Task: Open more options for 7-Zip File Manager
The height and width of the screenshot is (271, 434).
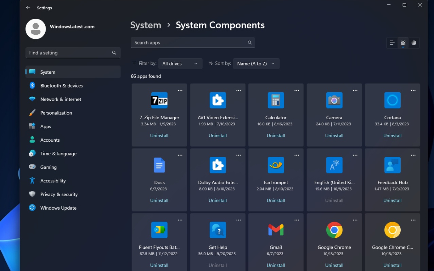Action: click(x=180, y=90)
